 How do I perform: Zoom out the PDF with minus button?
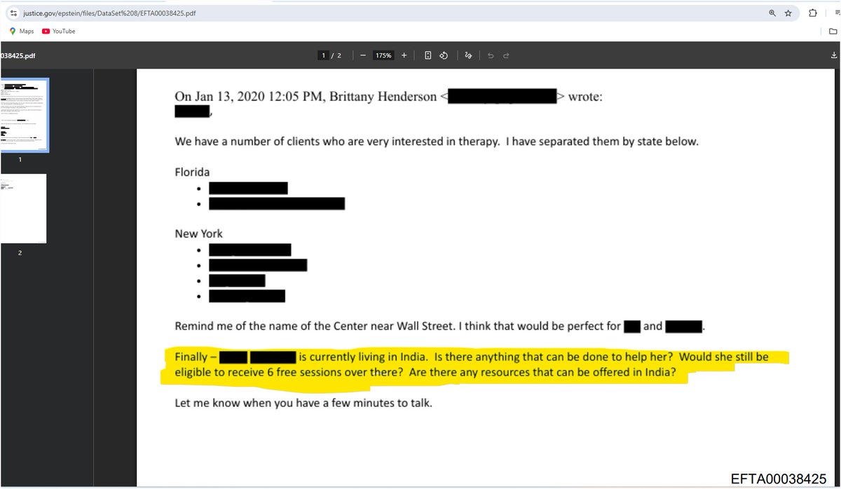point(362,55)
